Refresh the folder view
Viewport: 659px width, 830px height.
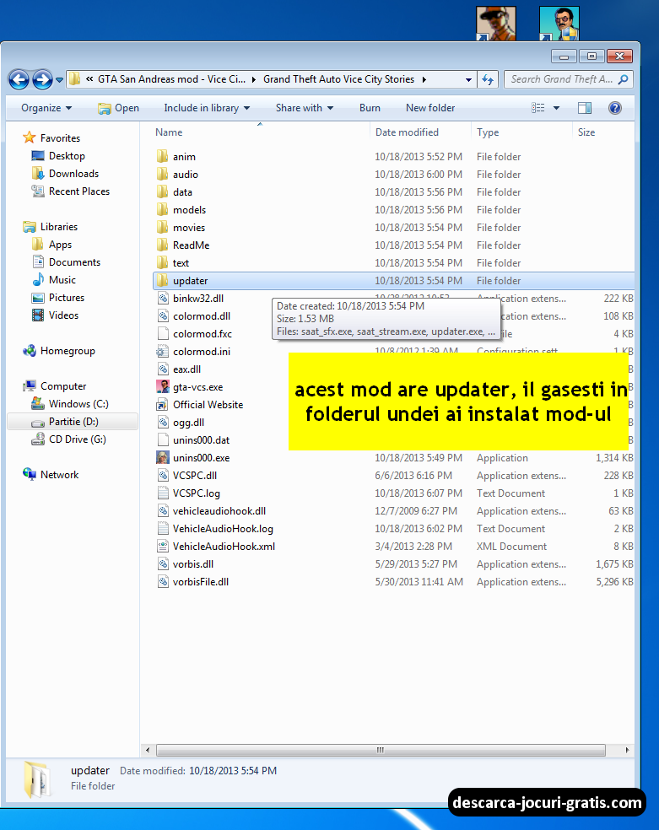pyautogui.click(x=488, y=79)
